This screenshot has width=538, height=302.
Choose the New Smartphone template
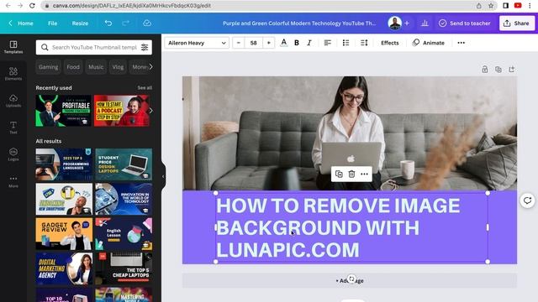pyautogui.click(x=64, y=199)
